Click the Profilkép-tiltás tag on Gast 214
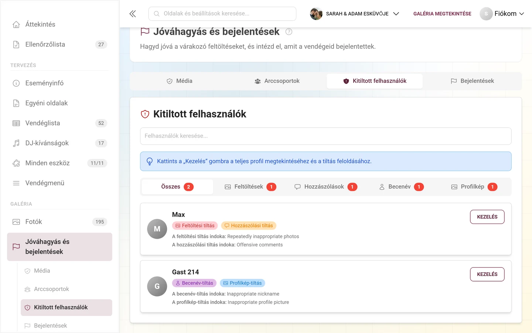 [x=242, y=283]
